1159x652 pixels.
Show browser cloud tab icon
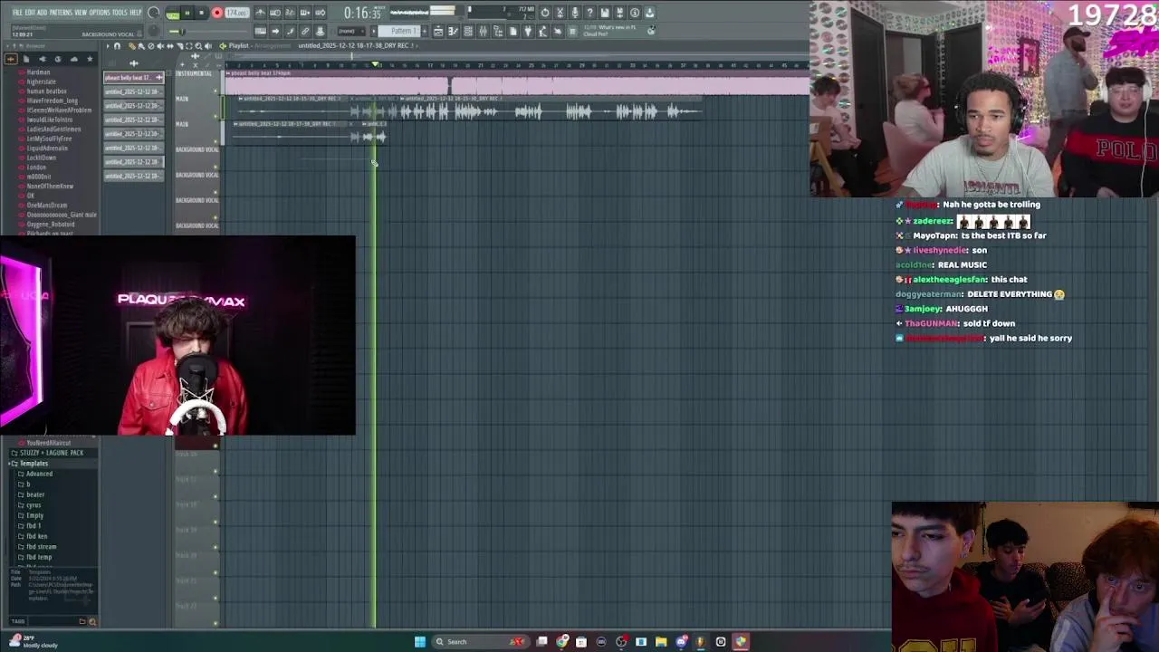tap(74, 59)
